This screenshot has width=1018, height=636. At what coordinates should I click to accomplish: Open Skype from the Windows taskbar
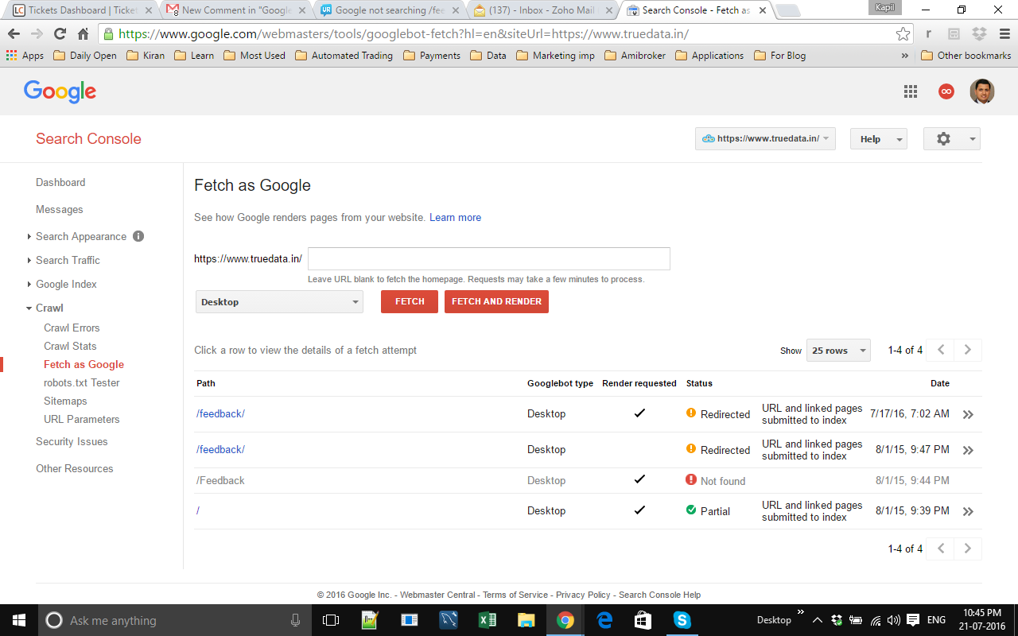coord(682,620)
